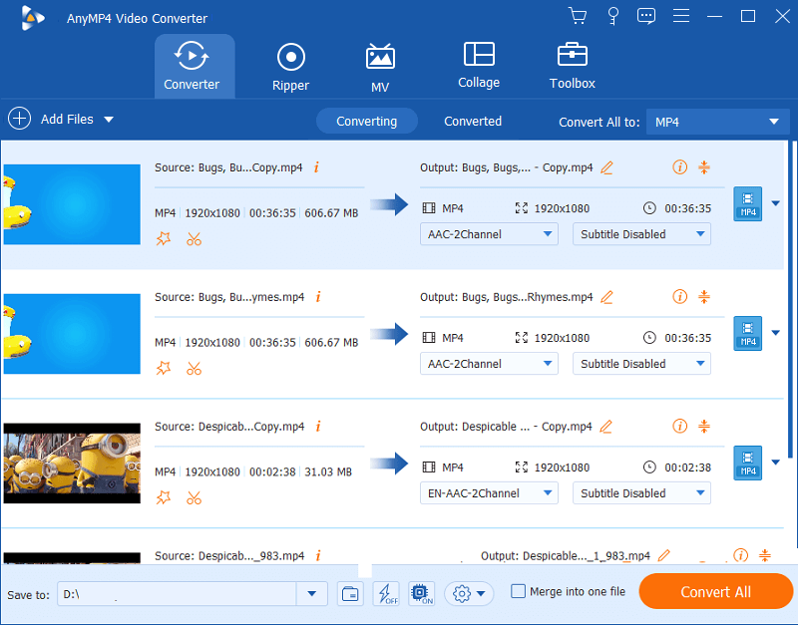Image resolution: width=798 pixels, height=625 pixels.
Task: Show source info for Despicab...Copy.mp4
Action: (318, 427)
